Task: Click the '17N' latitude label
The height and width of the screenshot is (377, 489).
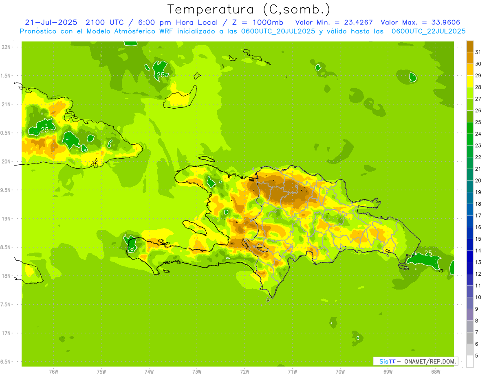Action: [7, 333]
